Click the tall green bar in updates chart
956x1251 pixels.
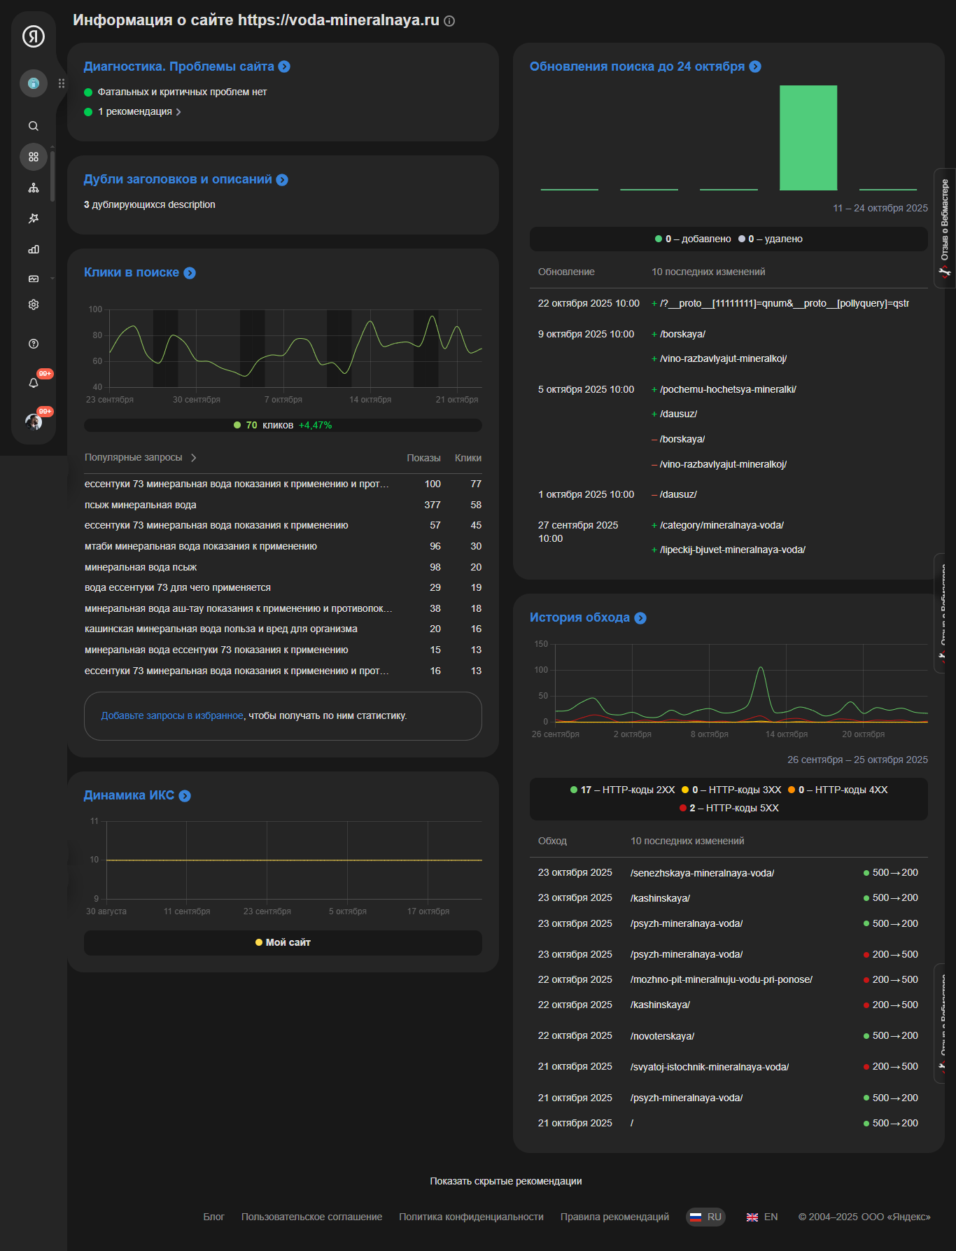click(808, 138)
